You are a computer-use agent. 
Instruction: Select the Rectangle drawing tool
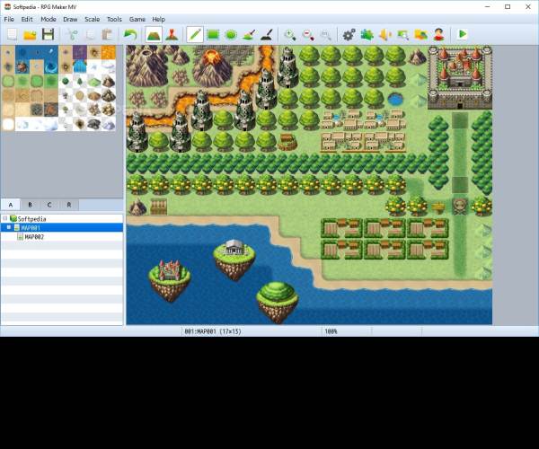[x=213, y=34]
